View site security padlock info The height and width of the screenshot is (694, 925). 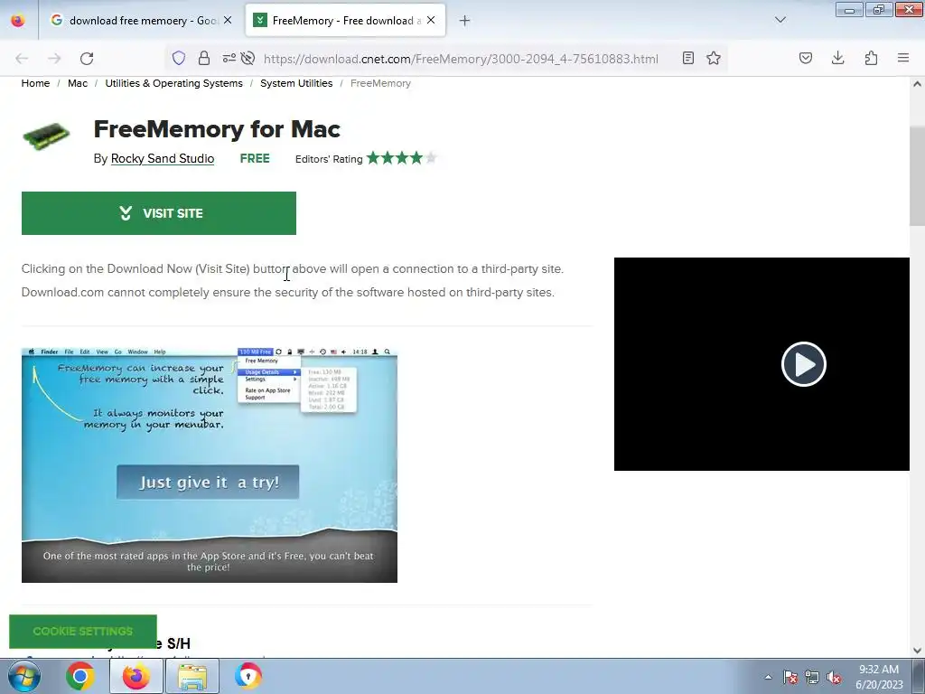[204, 58]
